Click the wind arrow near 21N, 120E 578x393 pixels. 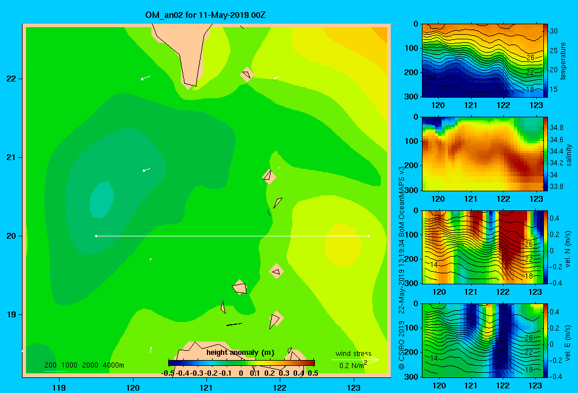[x=146, y=169]
